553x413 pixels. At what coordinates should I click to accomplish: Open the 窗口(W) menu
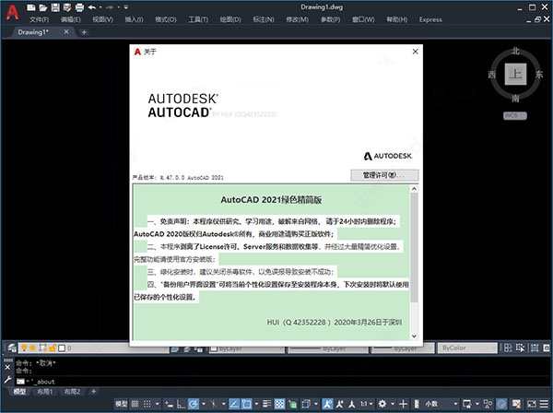363,19
